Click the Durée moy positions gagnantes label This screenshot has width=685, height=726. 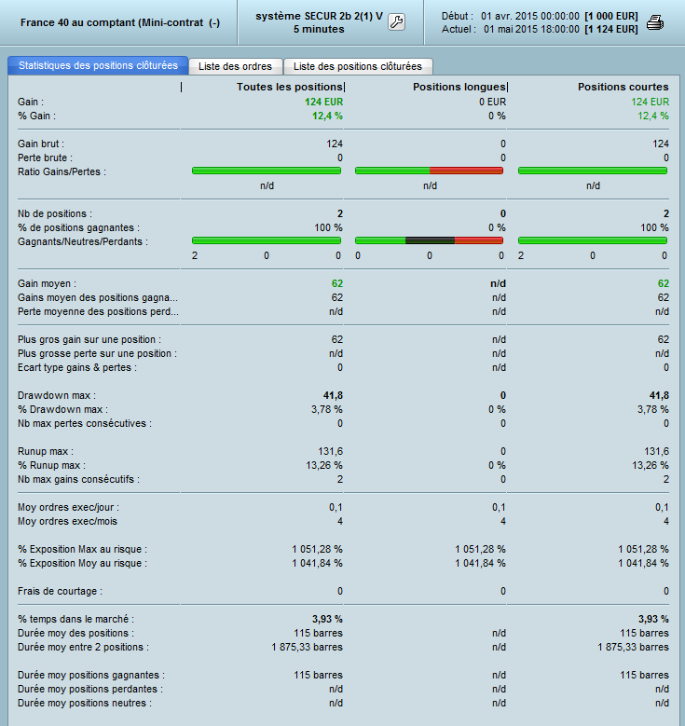pos(91,675)
